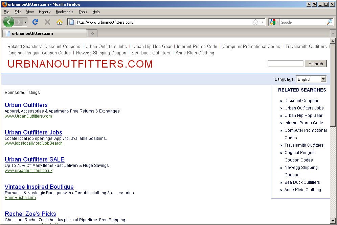Click the URL address bar field
Viewport: 337px width, 225px height.
pyautogui.click(x=164, y=22)
